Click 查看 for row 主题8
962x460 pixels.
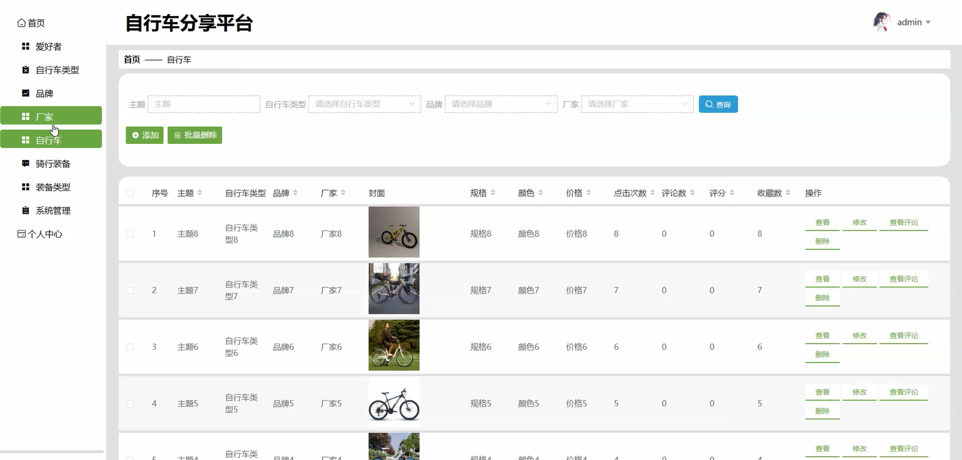(822, 223)
